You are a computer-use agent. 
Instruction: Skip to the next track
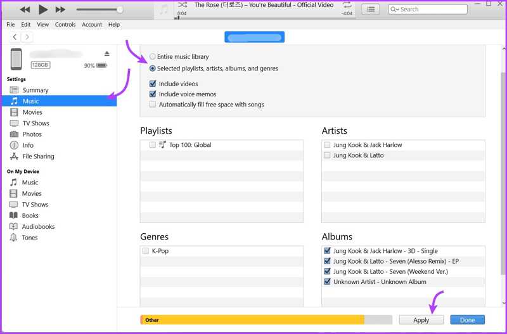60,10
